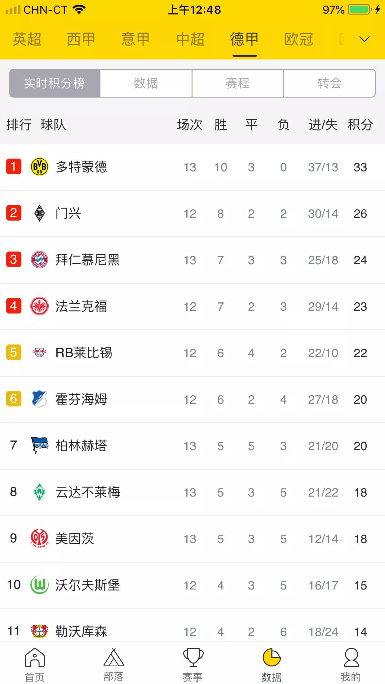
Task: Tap the Dortmund club crest
Action: [x=40, y=167]
